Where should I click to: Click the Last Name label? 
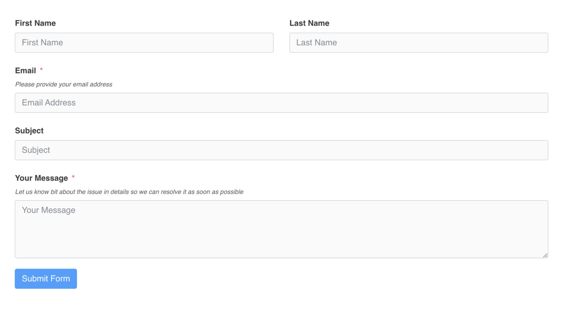[309, 23]
